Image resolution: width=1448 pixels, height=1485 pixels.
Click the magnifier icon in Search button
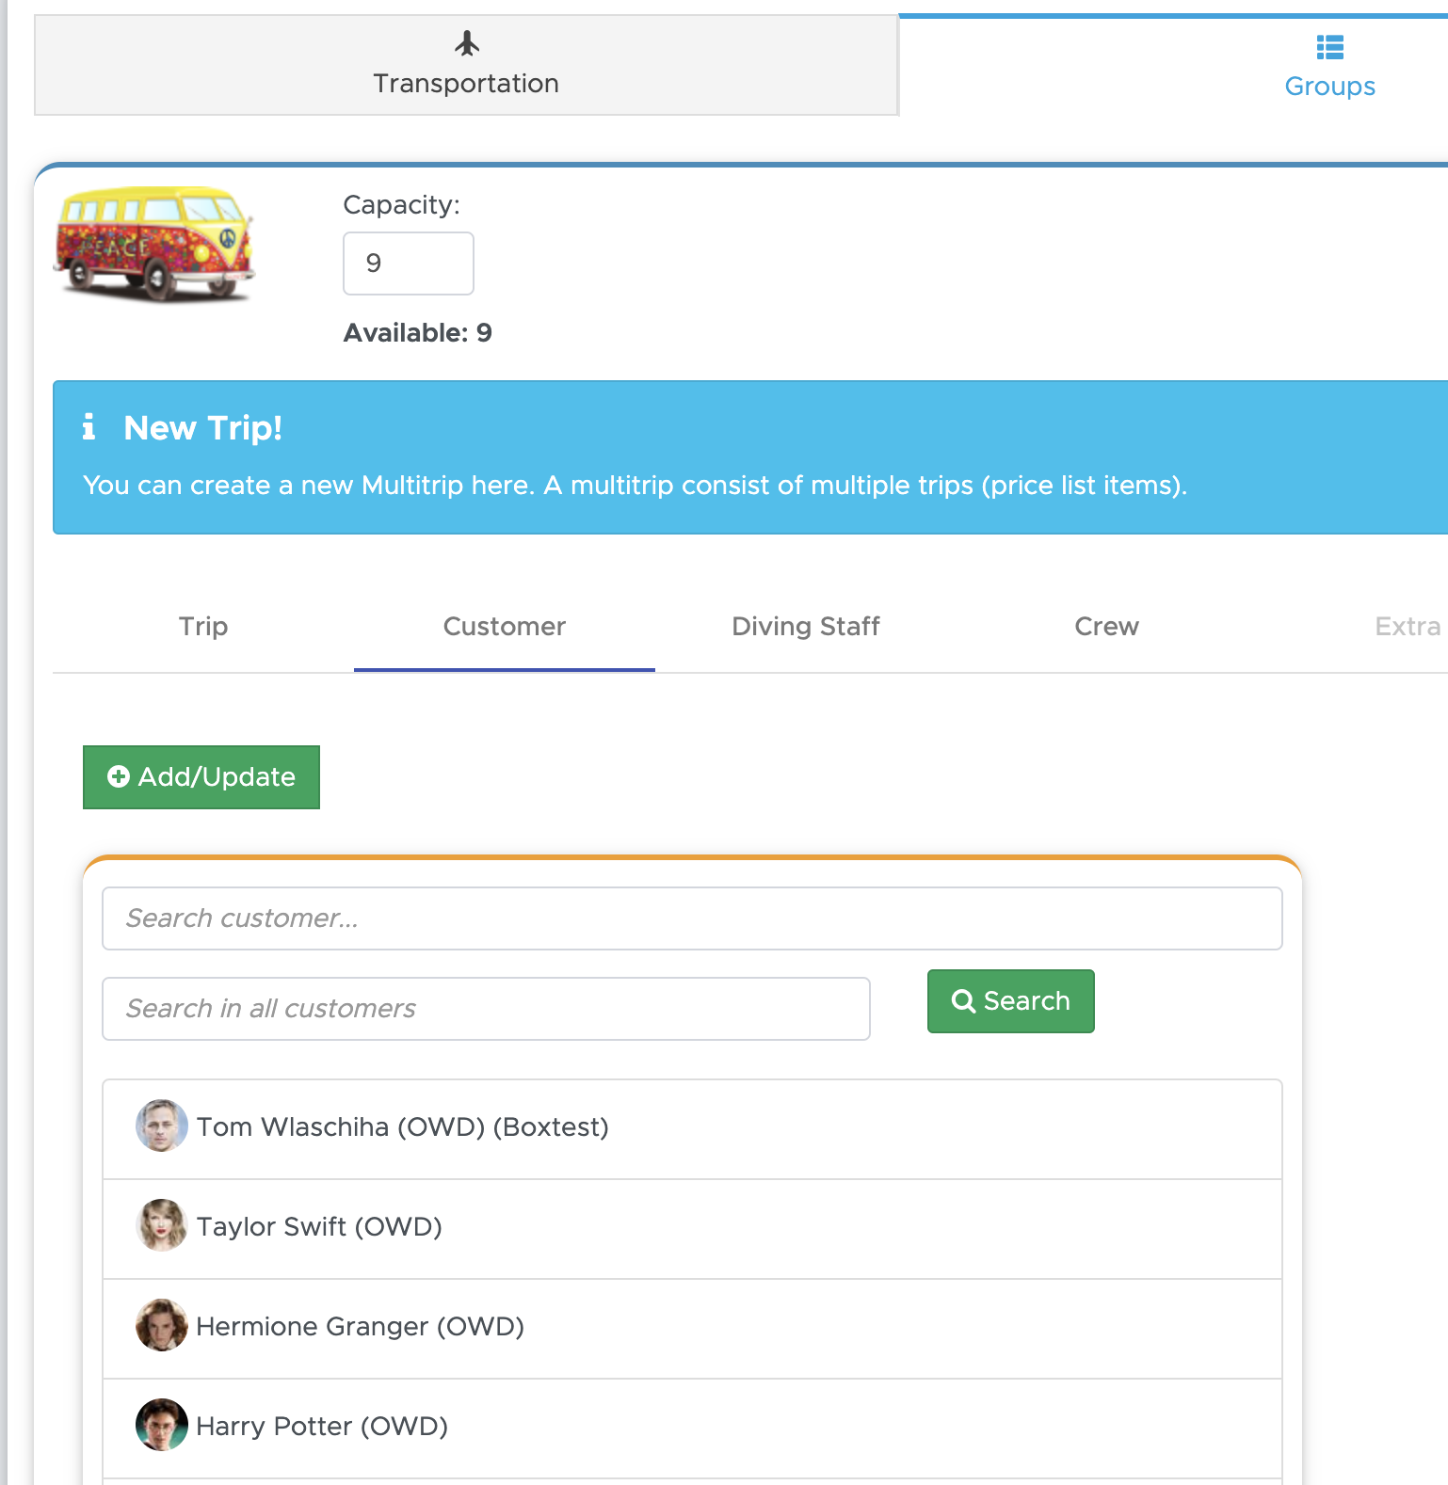(963, 1000)
